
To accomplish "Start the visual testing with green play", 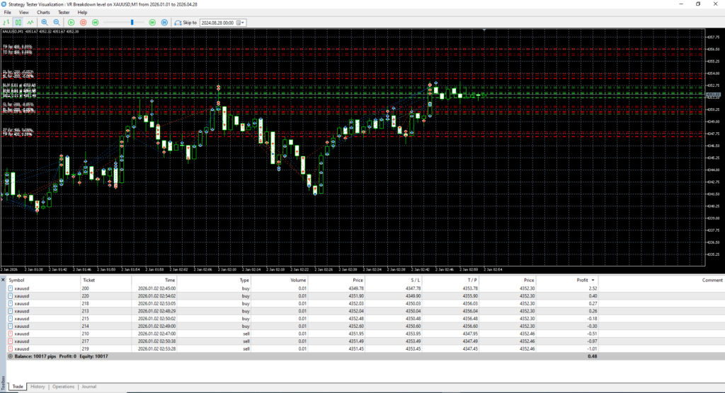I will coord(72,22).
